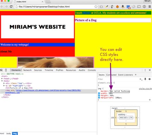
Task: Show more Styles sidebar tabs chevron
Action: [136, 75]
